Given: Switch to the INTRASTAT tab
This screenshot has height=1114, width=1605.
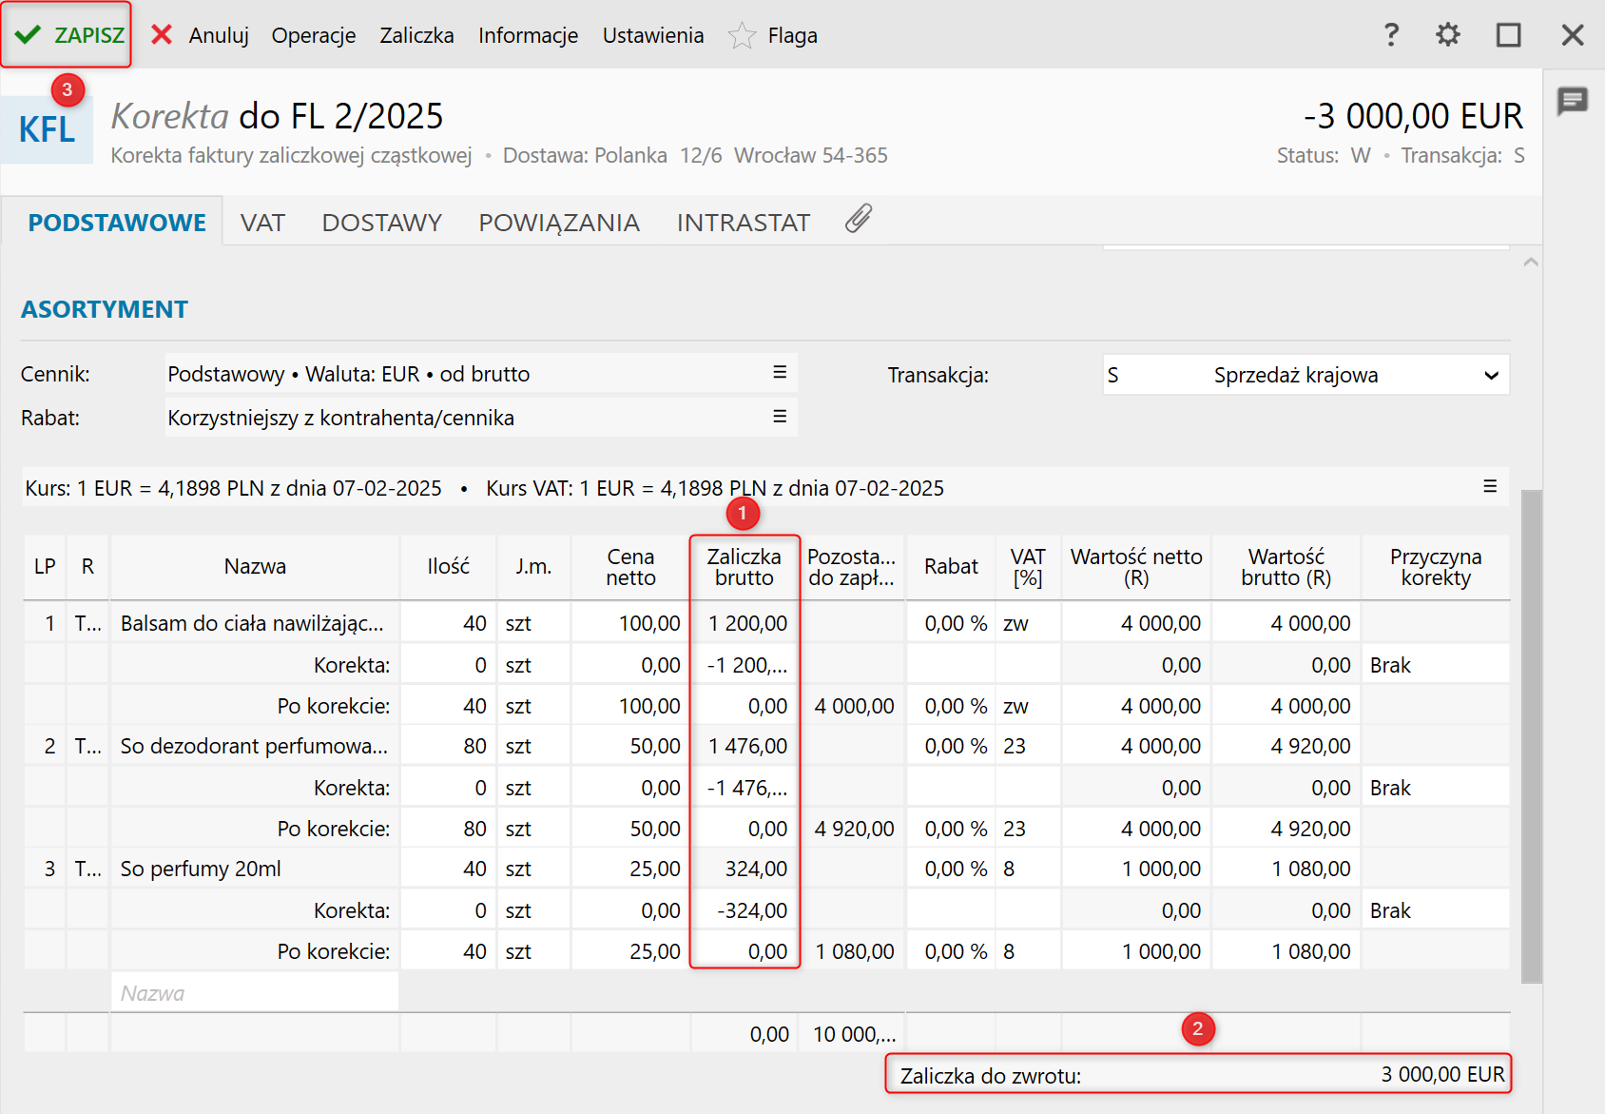Looking at the screenshot, I should [744, 223].
